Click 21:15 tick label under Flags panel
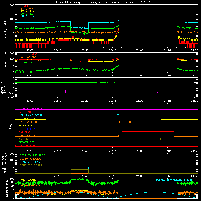The width and height of the screenshot is (201, 201). point(167,151)
